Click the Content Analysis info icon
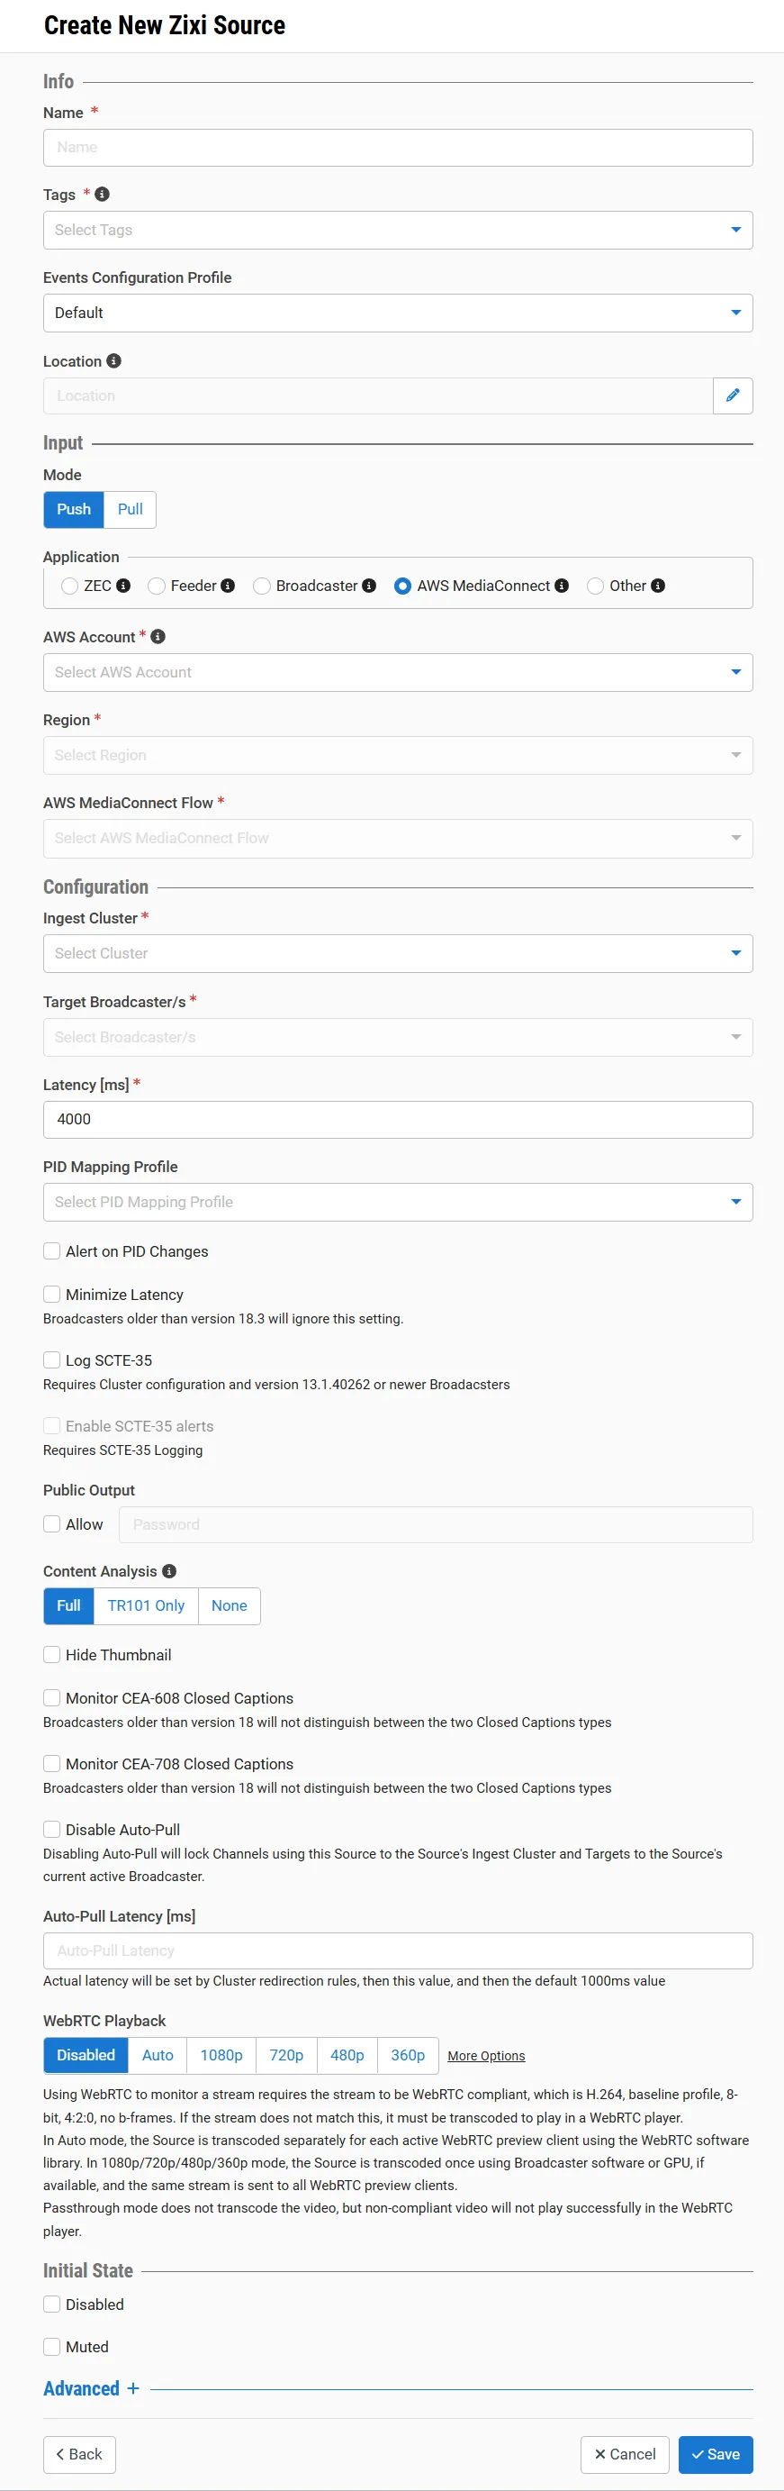 169,1571
